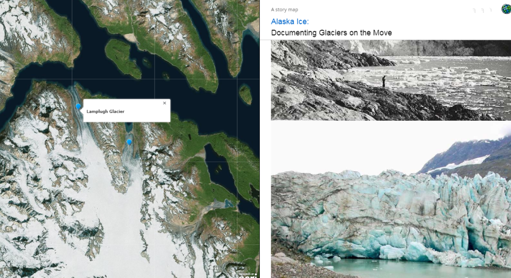The height and width of the screenshot is (278, 511).
Task: Click the 'A story map' label
Action: pyautogui.click(x=284, y=10)
